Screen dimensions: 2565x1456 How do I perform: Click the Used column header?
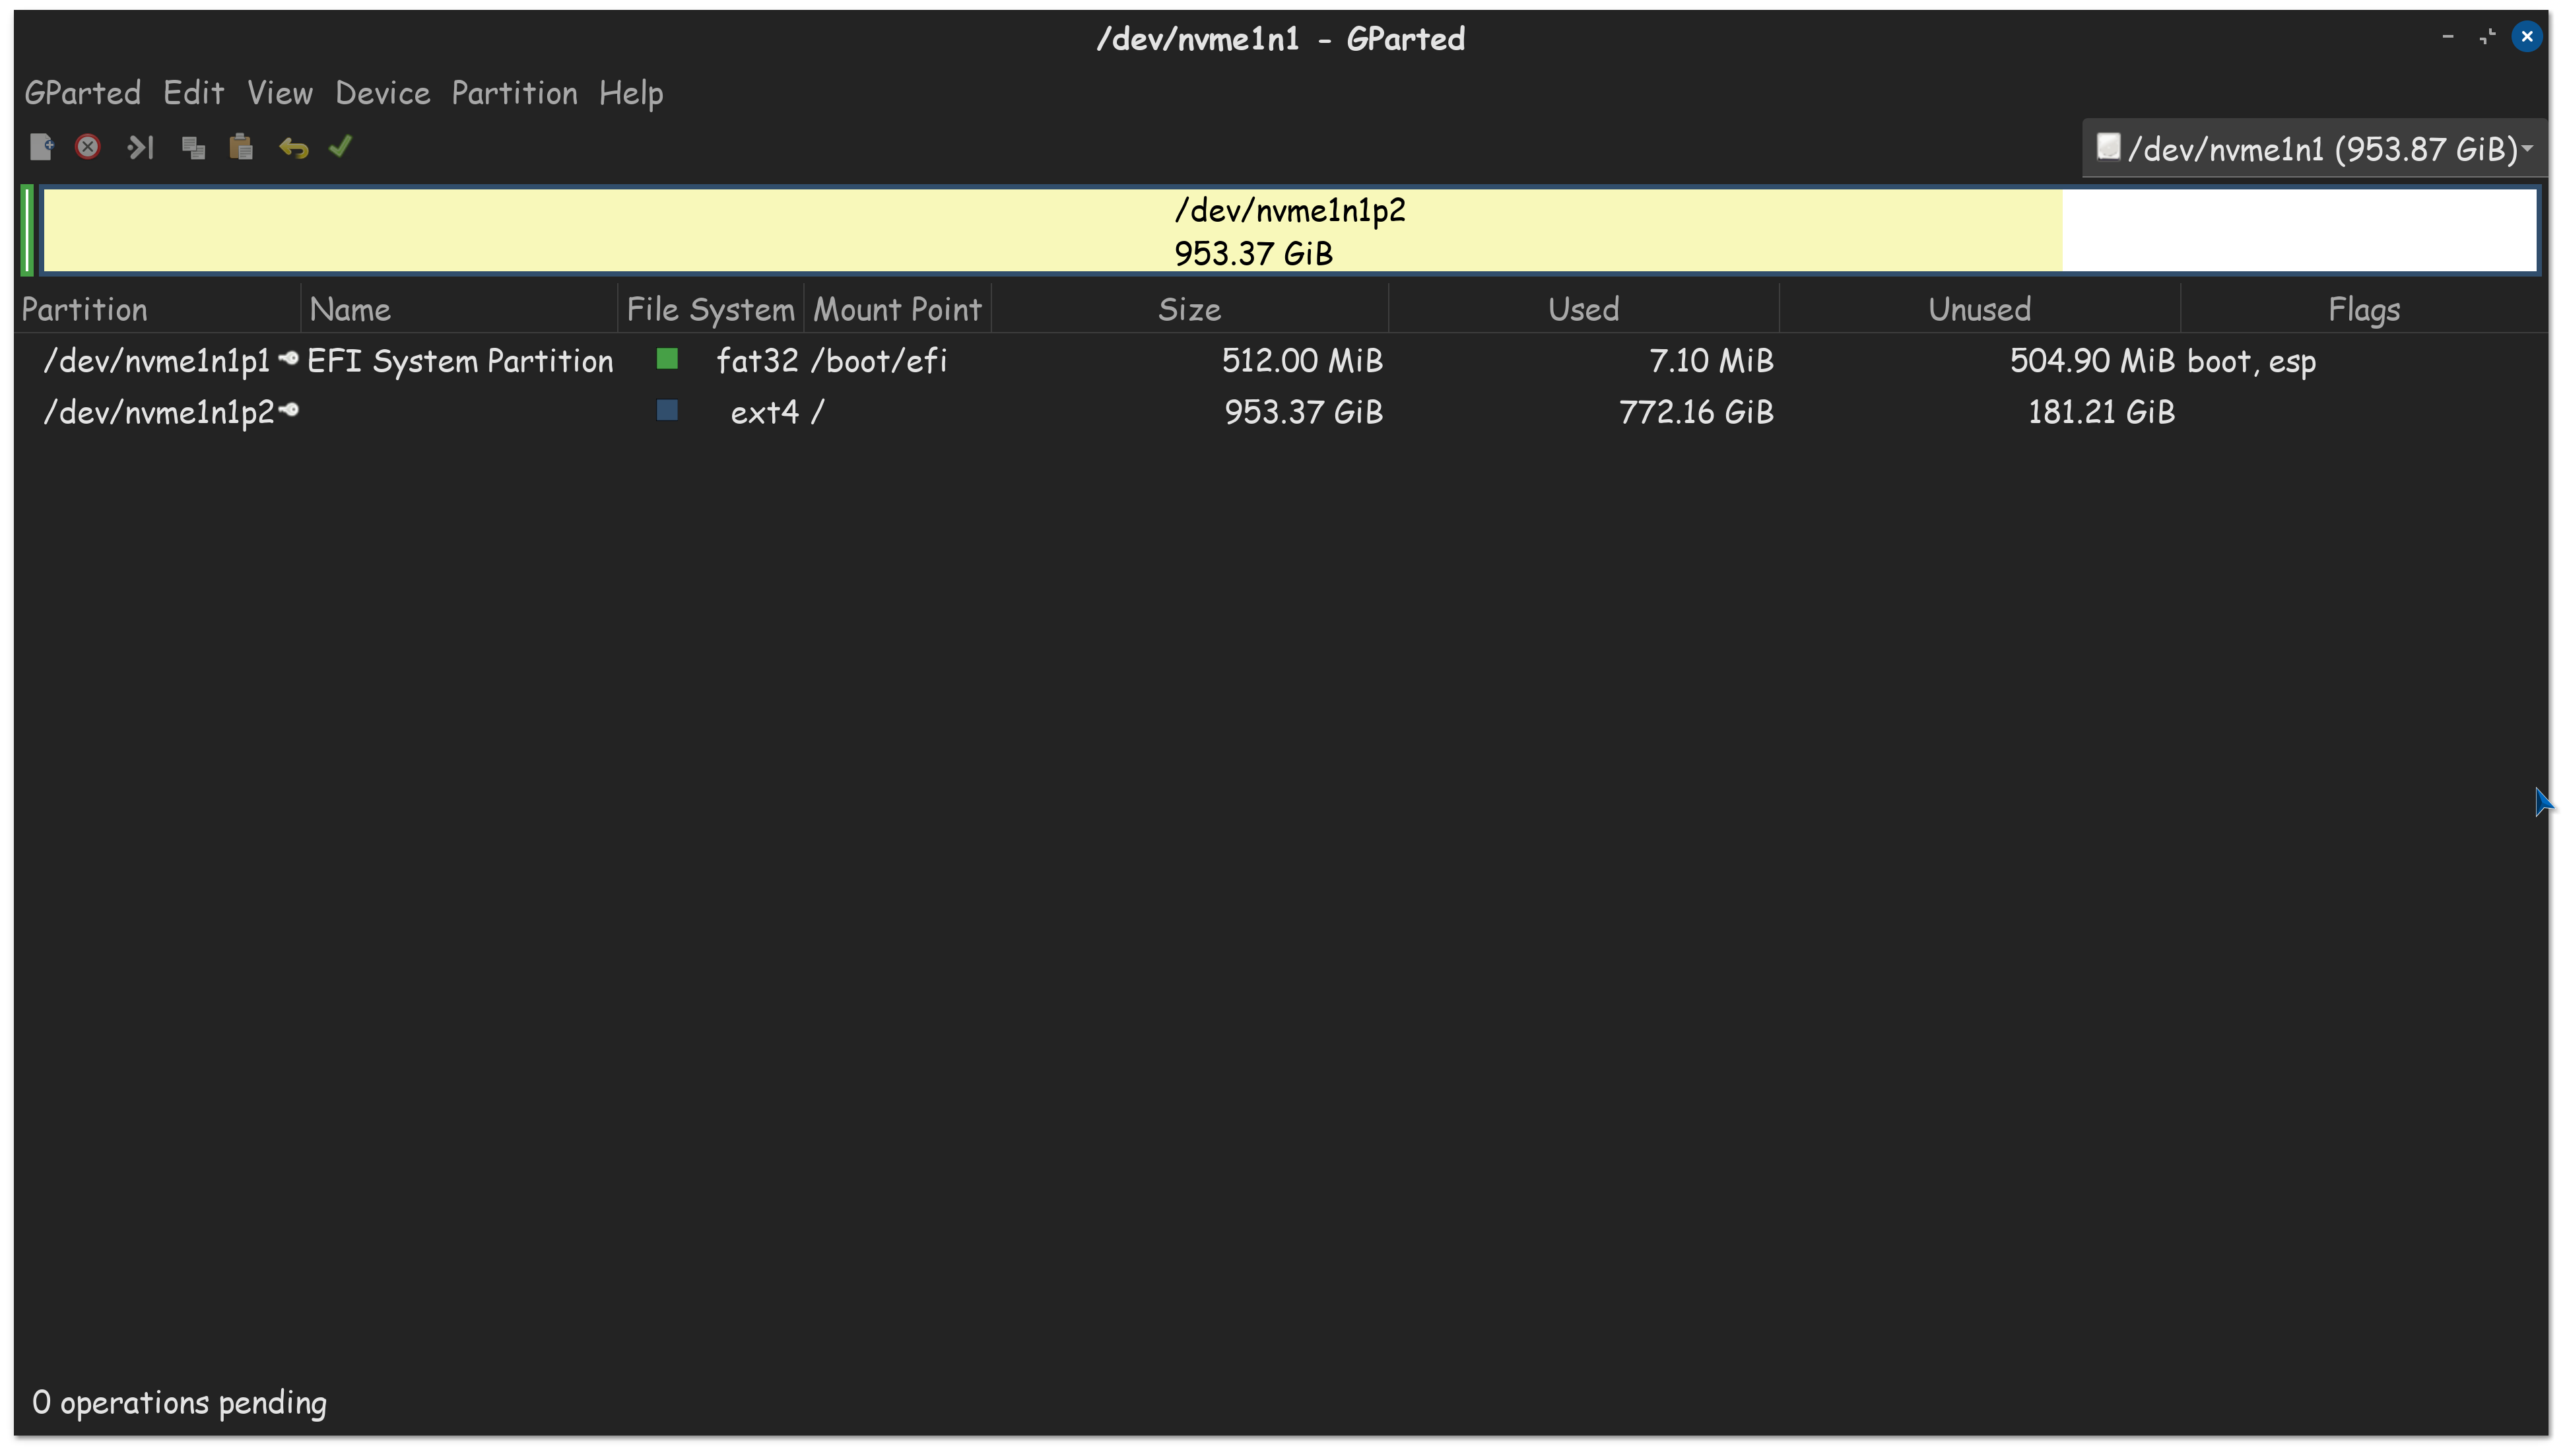click(x=1583, y=309)
